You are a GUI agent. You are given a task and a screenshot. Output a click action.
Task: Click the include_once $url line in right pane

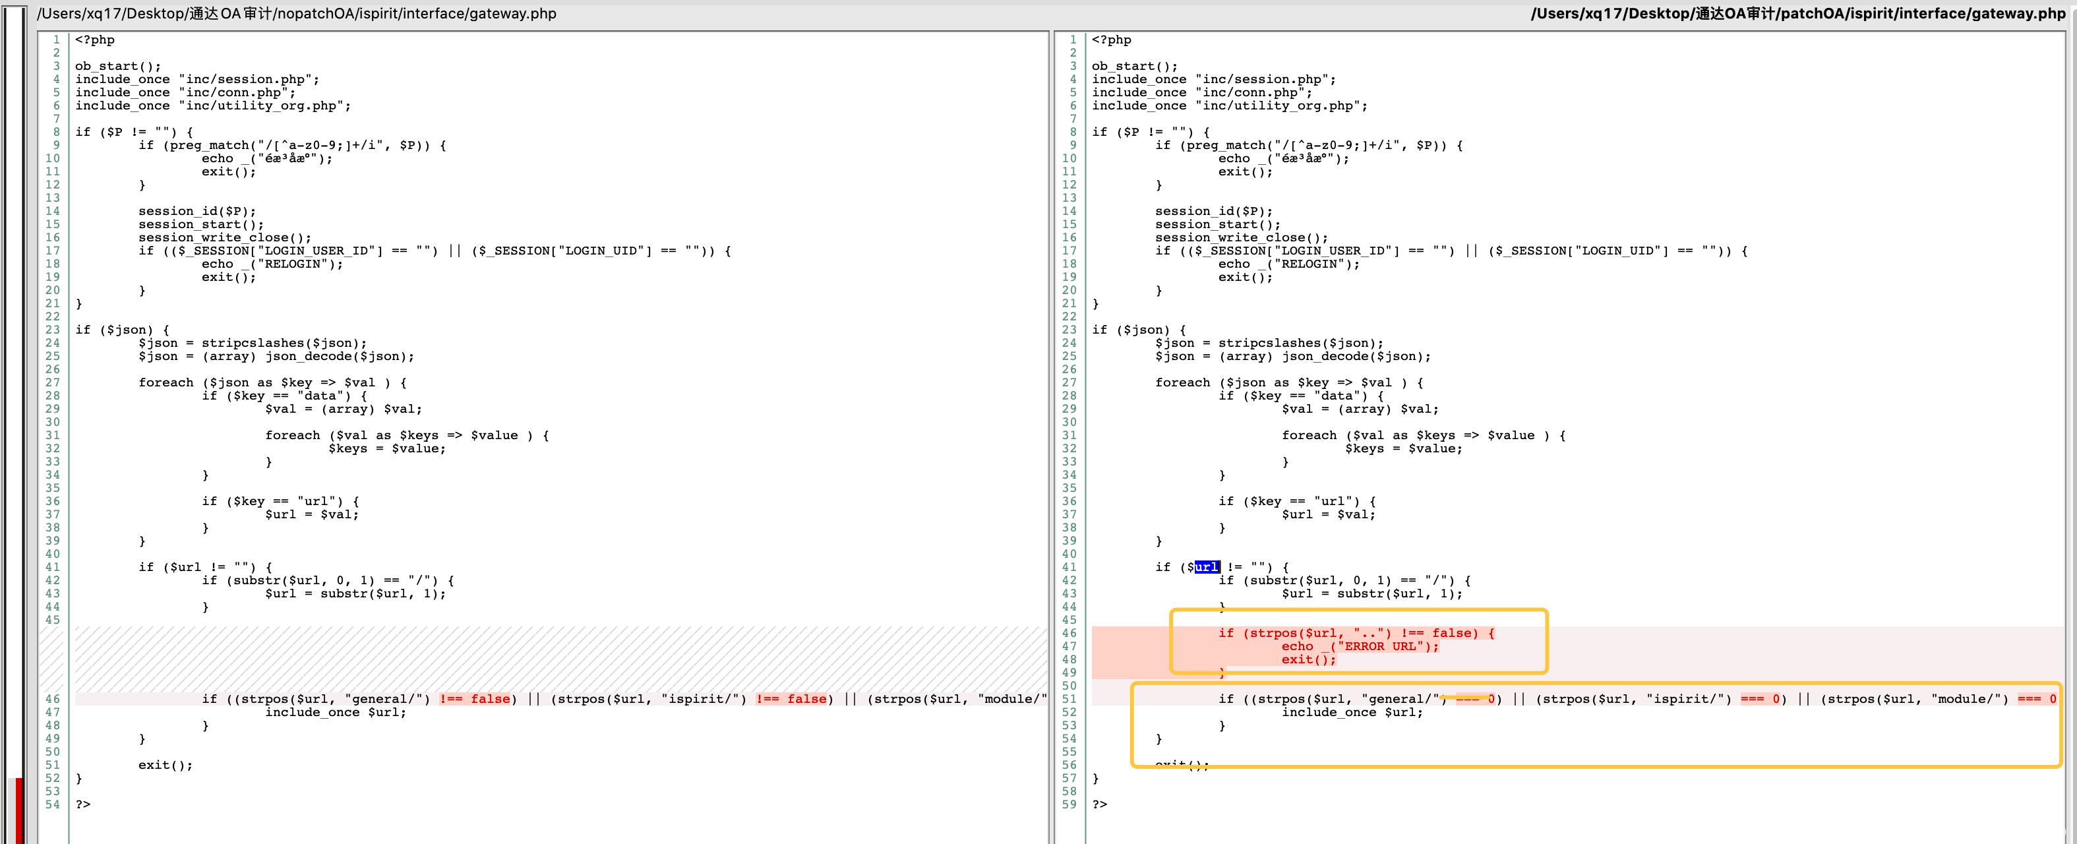pyautogui.click(x=1352, y=713)
